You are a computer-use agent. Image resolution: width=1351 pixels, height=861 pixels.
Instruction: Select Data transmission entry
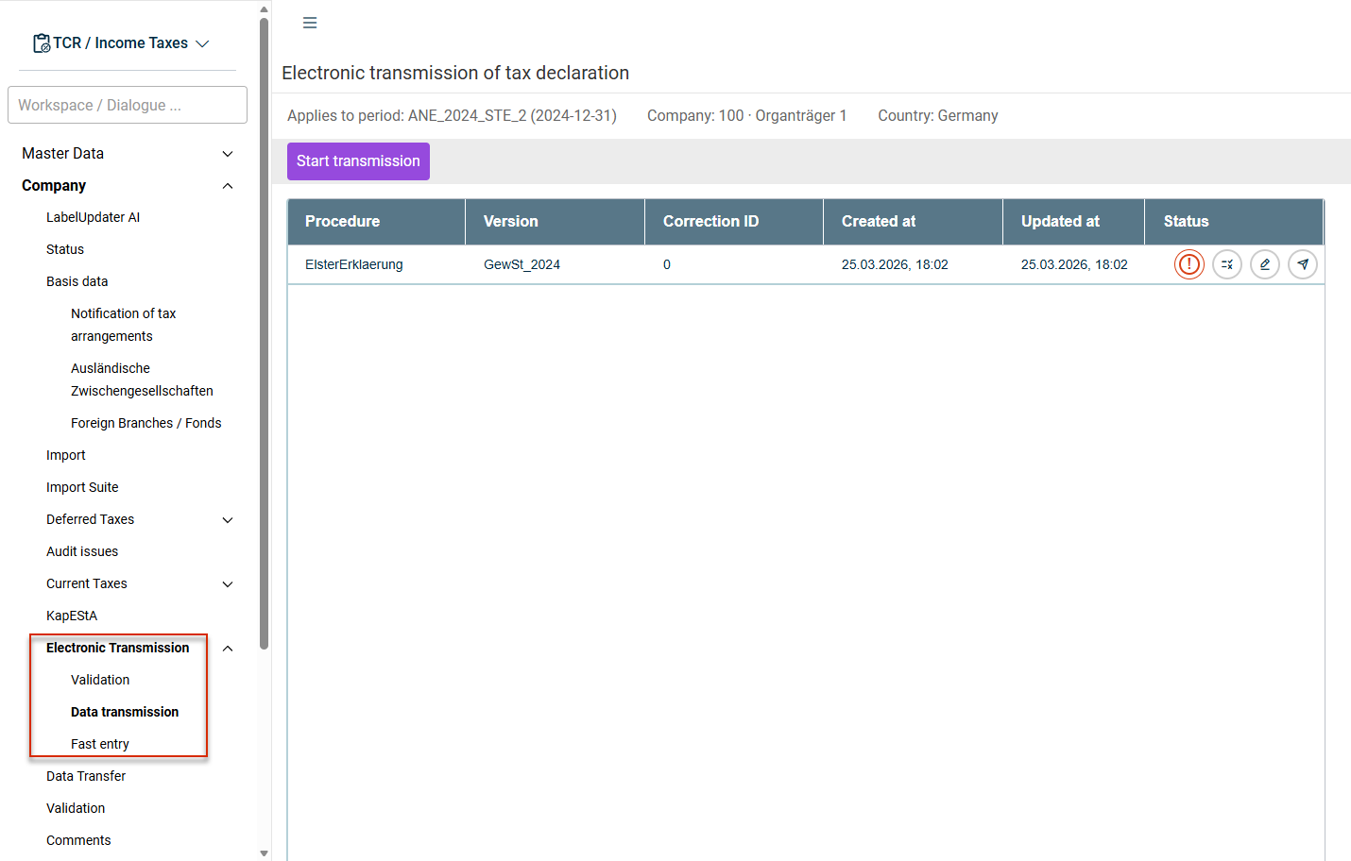pos(125,712)
